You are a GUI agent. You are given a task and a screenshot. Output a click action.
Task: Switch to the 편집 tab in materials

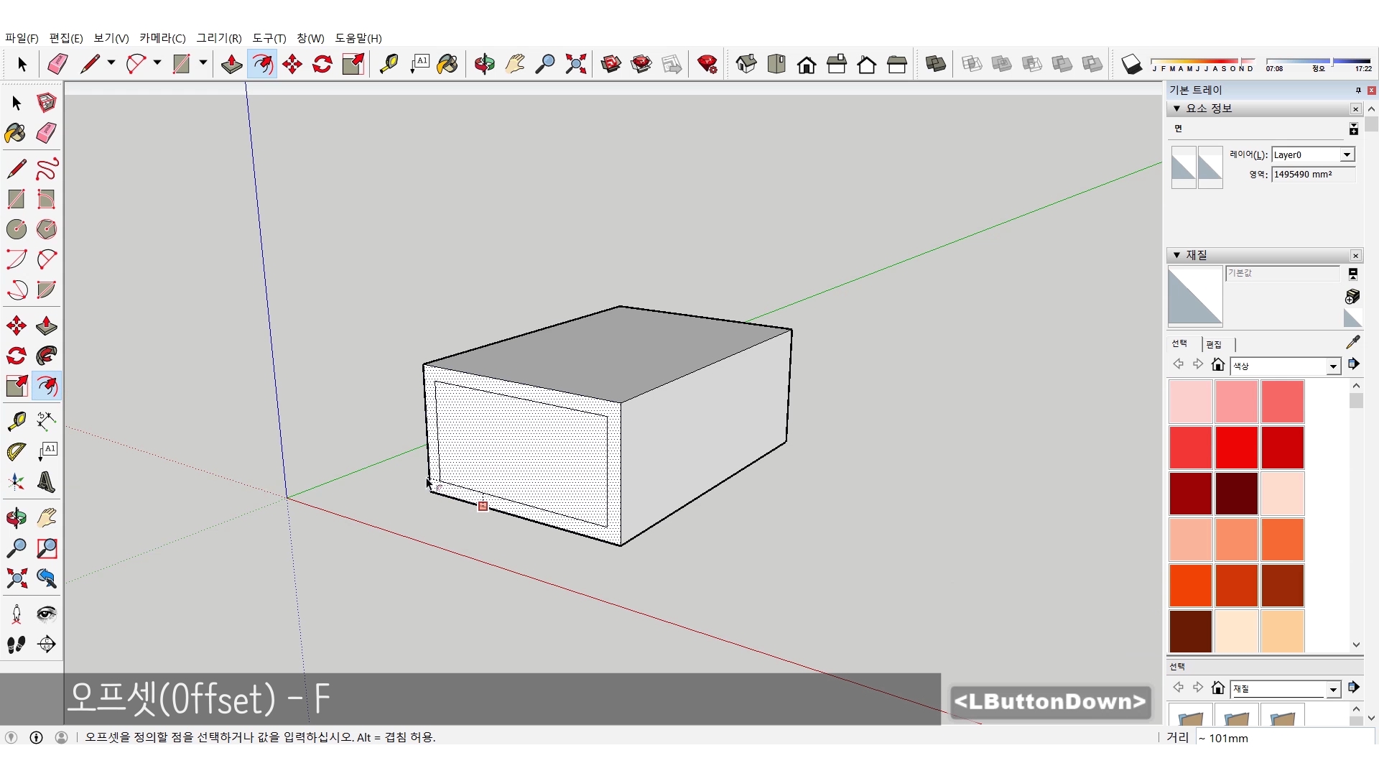coord(1214,344)
